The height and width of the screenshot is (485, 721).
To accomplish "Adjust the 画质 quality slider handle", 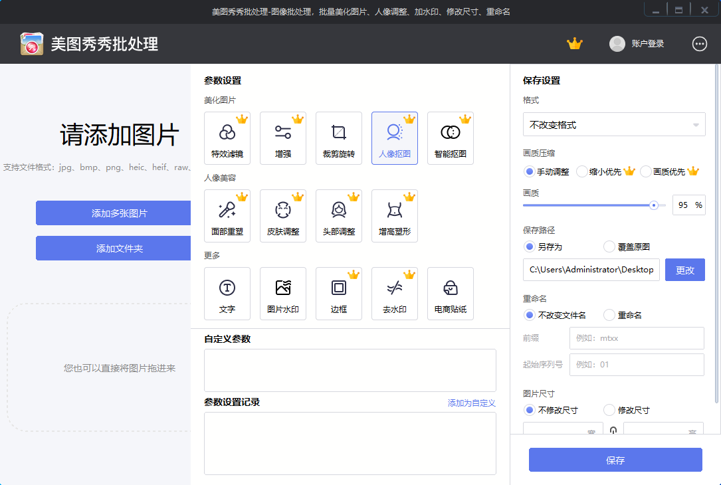I will point(654,205).
